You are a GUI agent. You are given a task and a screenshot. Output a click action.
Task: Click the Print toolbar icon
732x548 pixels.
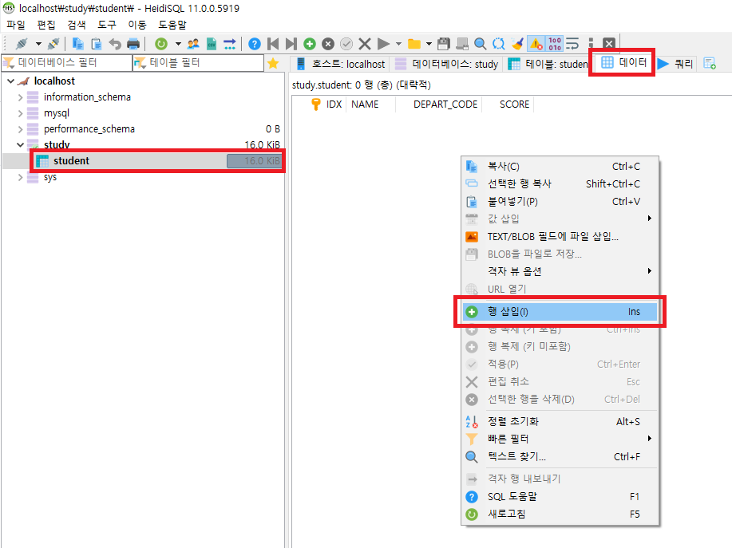(x=133, y=44)
